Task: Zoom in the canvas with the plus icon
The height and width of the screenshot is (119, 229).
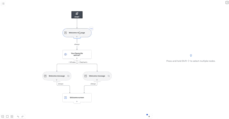Action: 12,116
